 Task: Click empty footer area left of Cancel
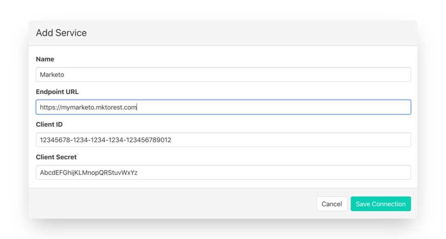(163, 204)
